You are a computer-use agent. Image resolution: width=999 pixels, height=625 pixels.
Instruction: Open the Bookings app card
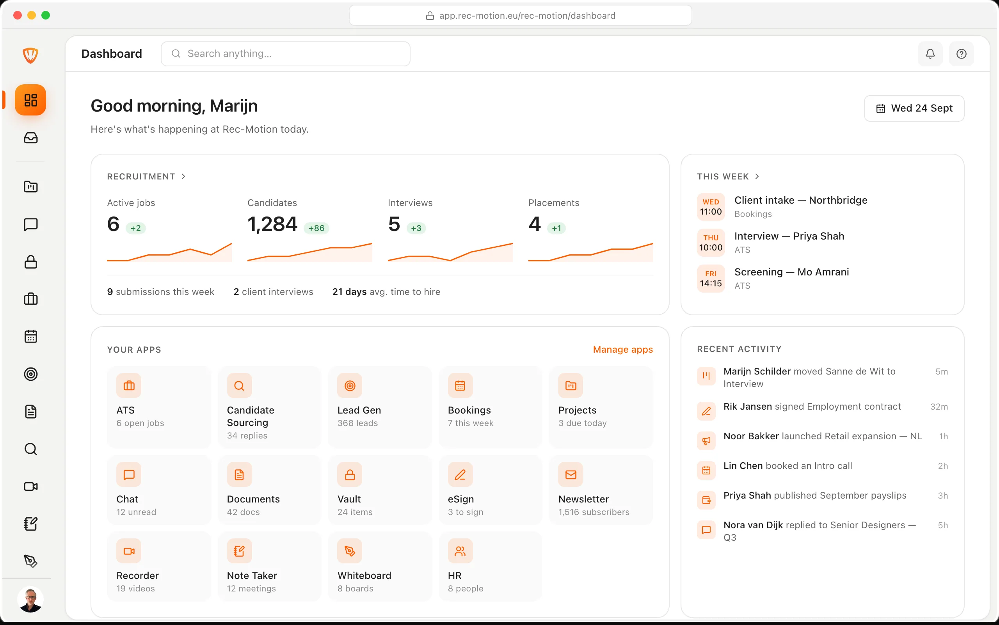[x=491, y=407]
